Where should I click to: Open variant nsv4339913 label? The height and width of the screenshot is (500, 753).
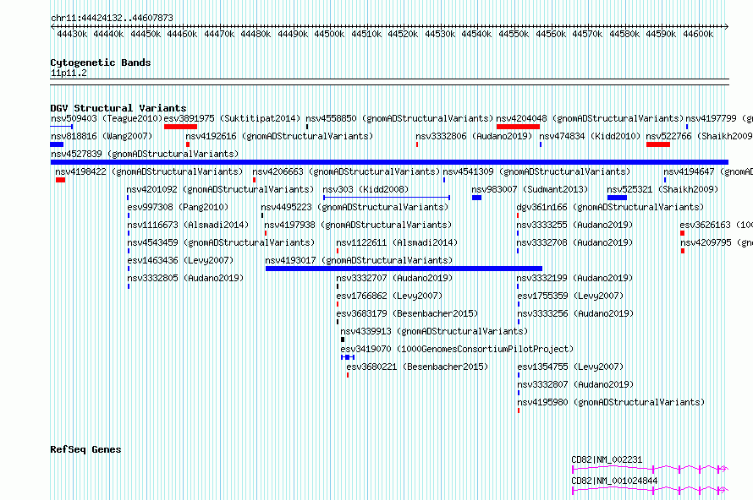coord(434,331)
